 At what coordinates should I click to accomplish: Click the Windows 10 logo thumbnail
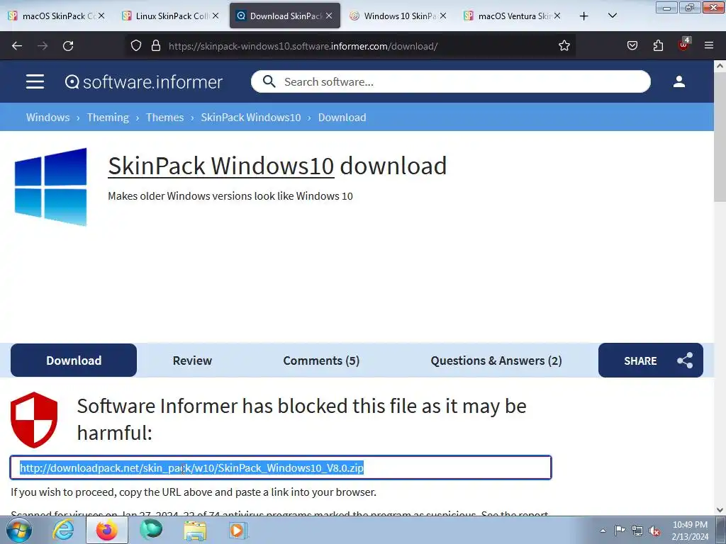click(x=50, y=187)
